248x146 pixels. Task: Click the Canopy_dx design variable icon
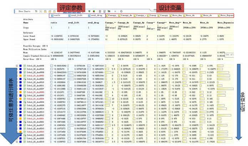119,15
